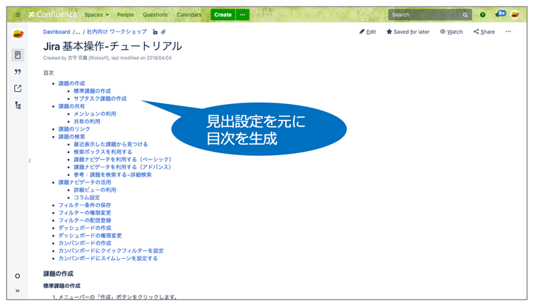Viewport: 535px width, 305px height.
Task: Open 社内向け ワークショップ breadcrumb link
Action: tap(117, 31)
